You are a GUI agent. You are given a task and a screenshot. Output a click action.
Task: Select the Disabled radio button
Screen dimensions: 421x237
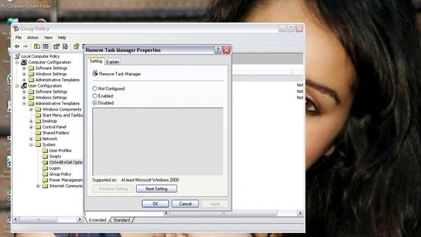pos(95,103)
